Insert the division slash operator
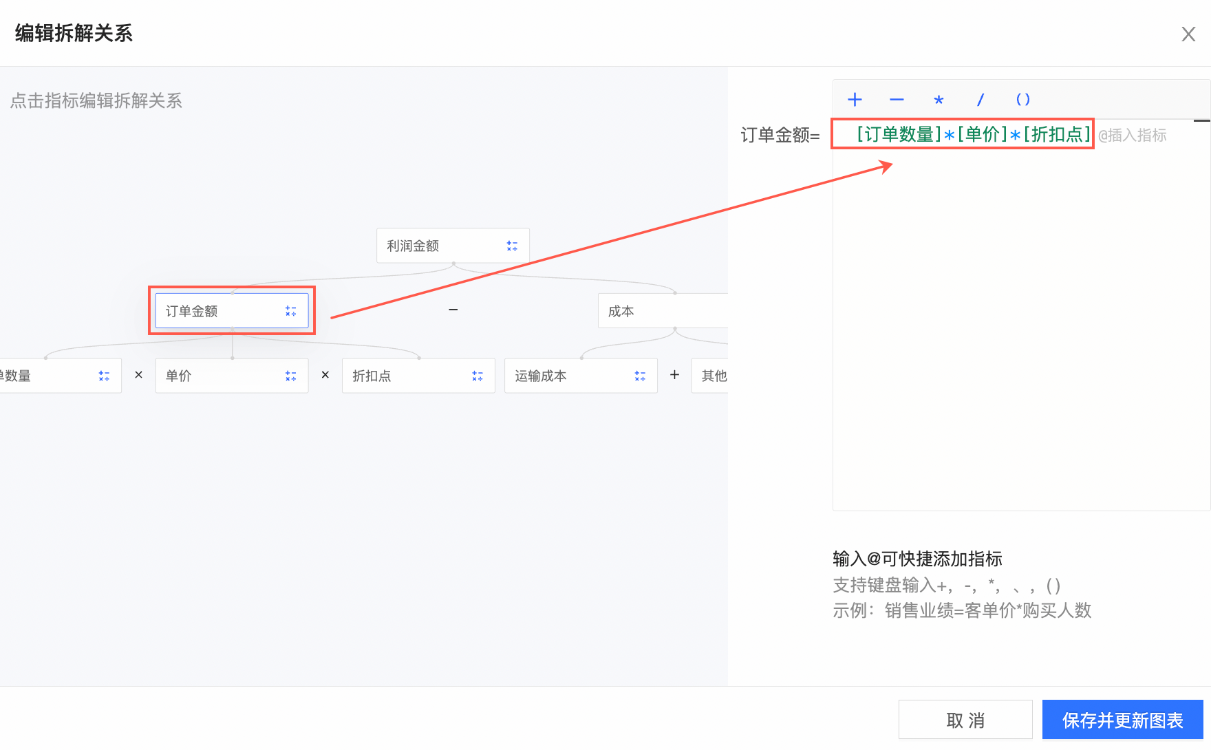This screenshot has width=1211, height=750. (x=980, y=100)
